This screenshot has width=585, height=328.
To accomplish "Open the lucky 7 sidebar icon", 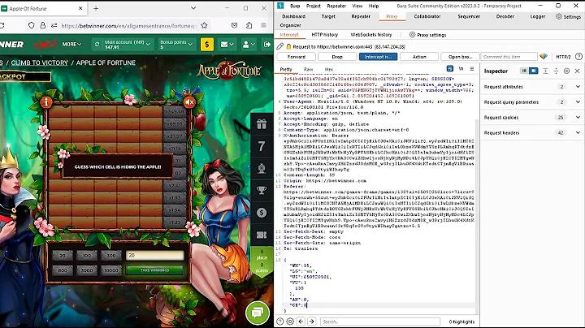I will [x=262, y=146].
